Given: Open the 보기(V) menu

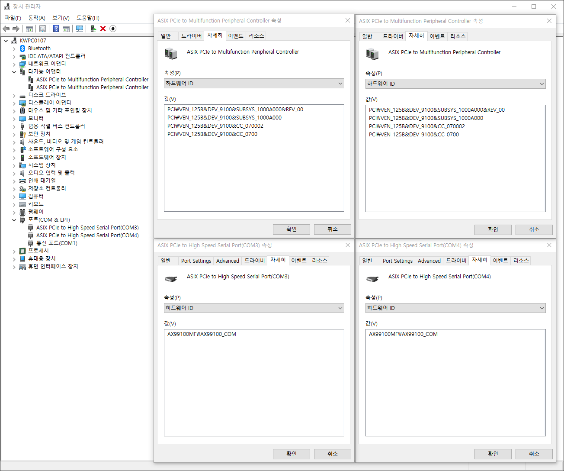Looking at the screenshot, I should click(61, 18).
